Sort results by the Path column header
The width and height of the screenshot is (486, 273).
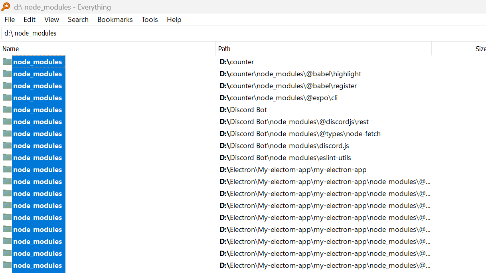tap(324, 49)
